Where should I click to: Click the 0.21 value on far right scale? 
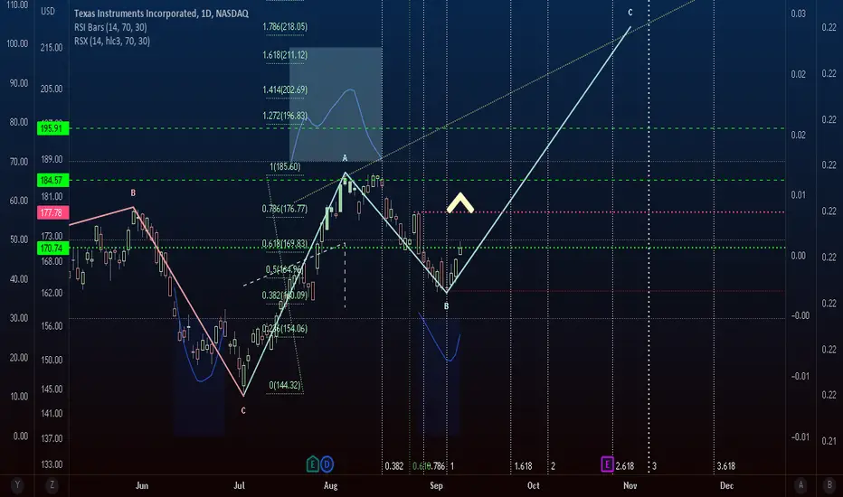tap(829, 441)
